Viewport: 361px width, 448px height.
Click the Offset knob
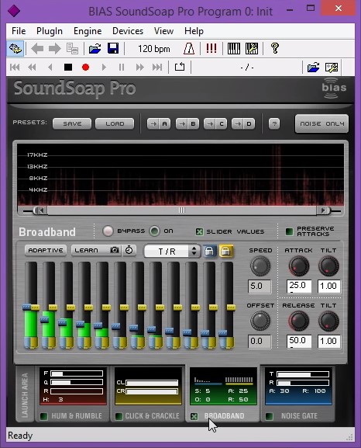pos(260,321)
